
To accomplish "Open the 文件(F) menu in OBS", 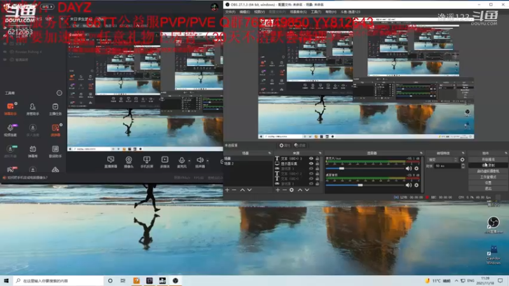I will [230, 12].
